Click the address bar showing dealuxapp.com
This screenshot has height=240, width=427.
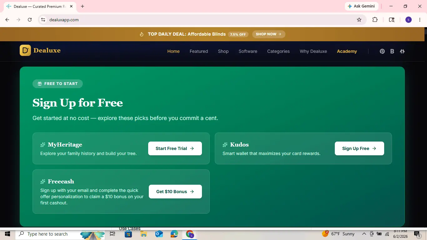coord(202,20)
